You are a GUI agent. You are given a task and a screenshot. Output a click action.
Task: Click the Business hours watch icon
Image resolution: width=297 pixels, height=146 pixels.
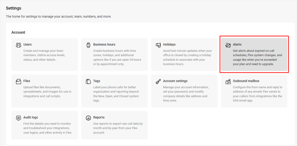[x=88, y=45]
